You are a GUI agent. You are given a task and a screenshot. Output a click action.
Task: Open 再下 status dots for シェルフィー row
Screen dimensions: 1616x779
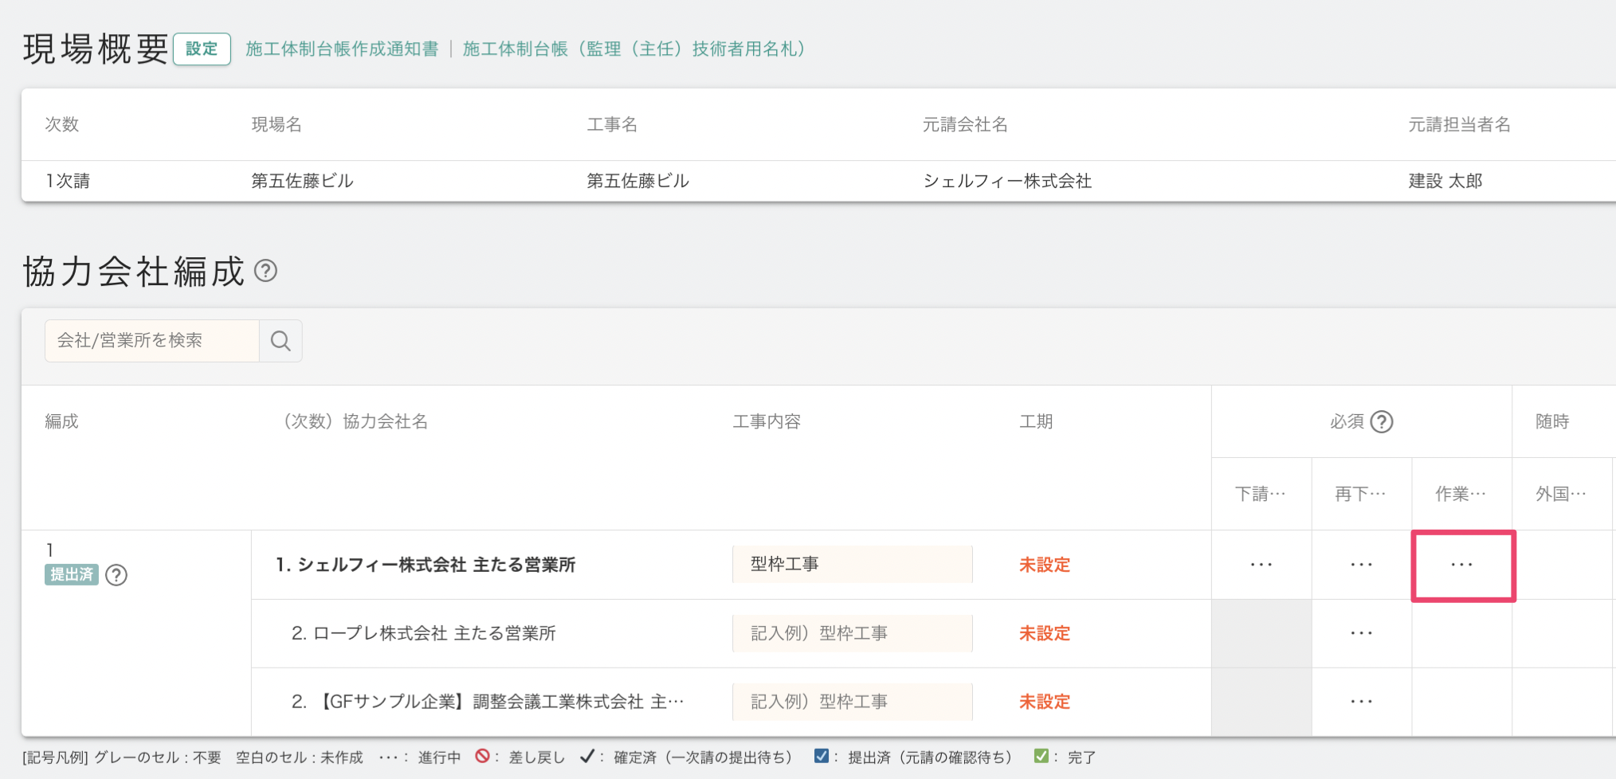1361,566
